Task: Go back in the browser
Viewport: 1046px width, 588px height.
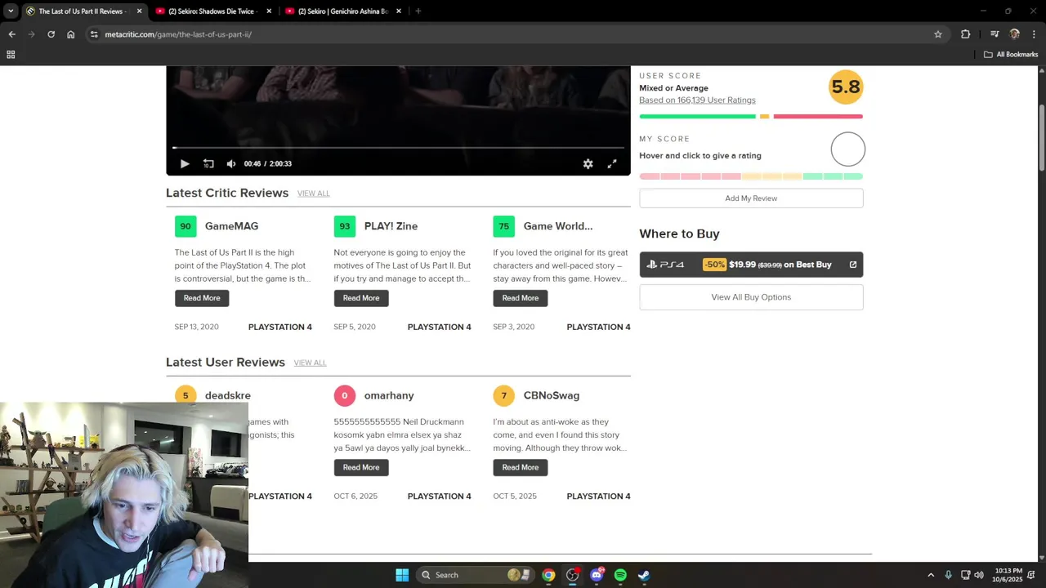Action: point(11,34)
